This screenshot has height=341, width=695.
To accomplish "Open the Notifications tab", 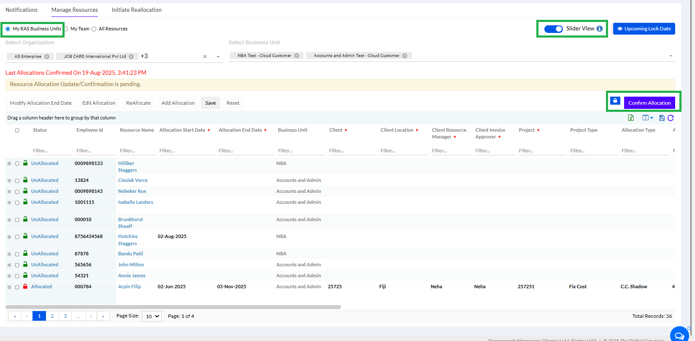I will 22,10.
